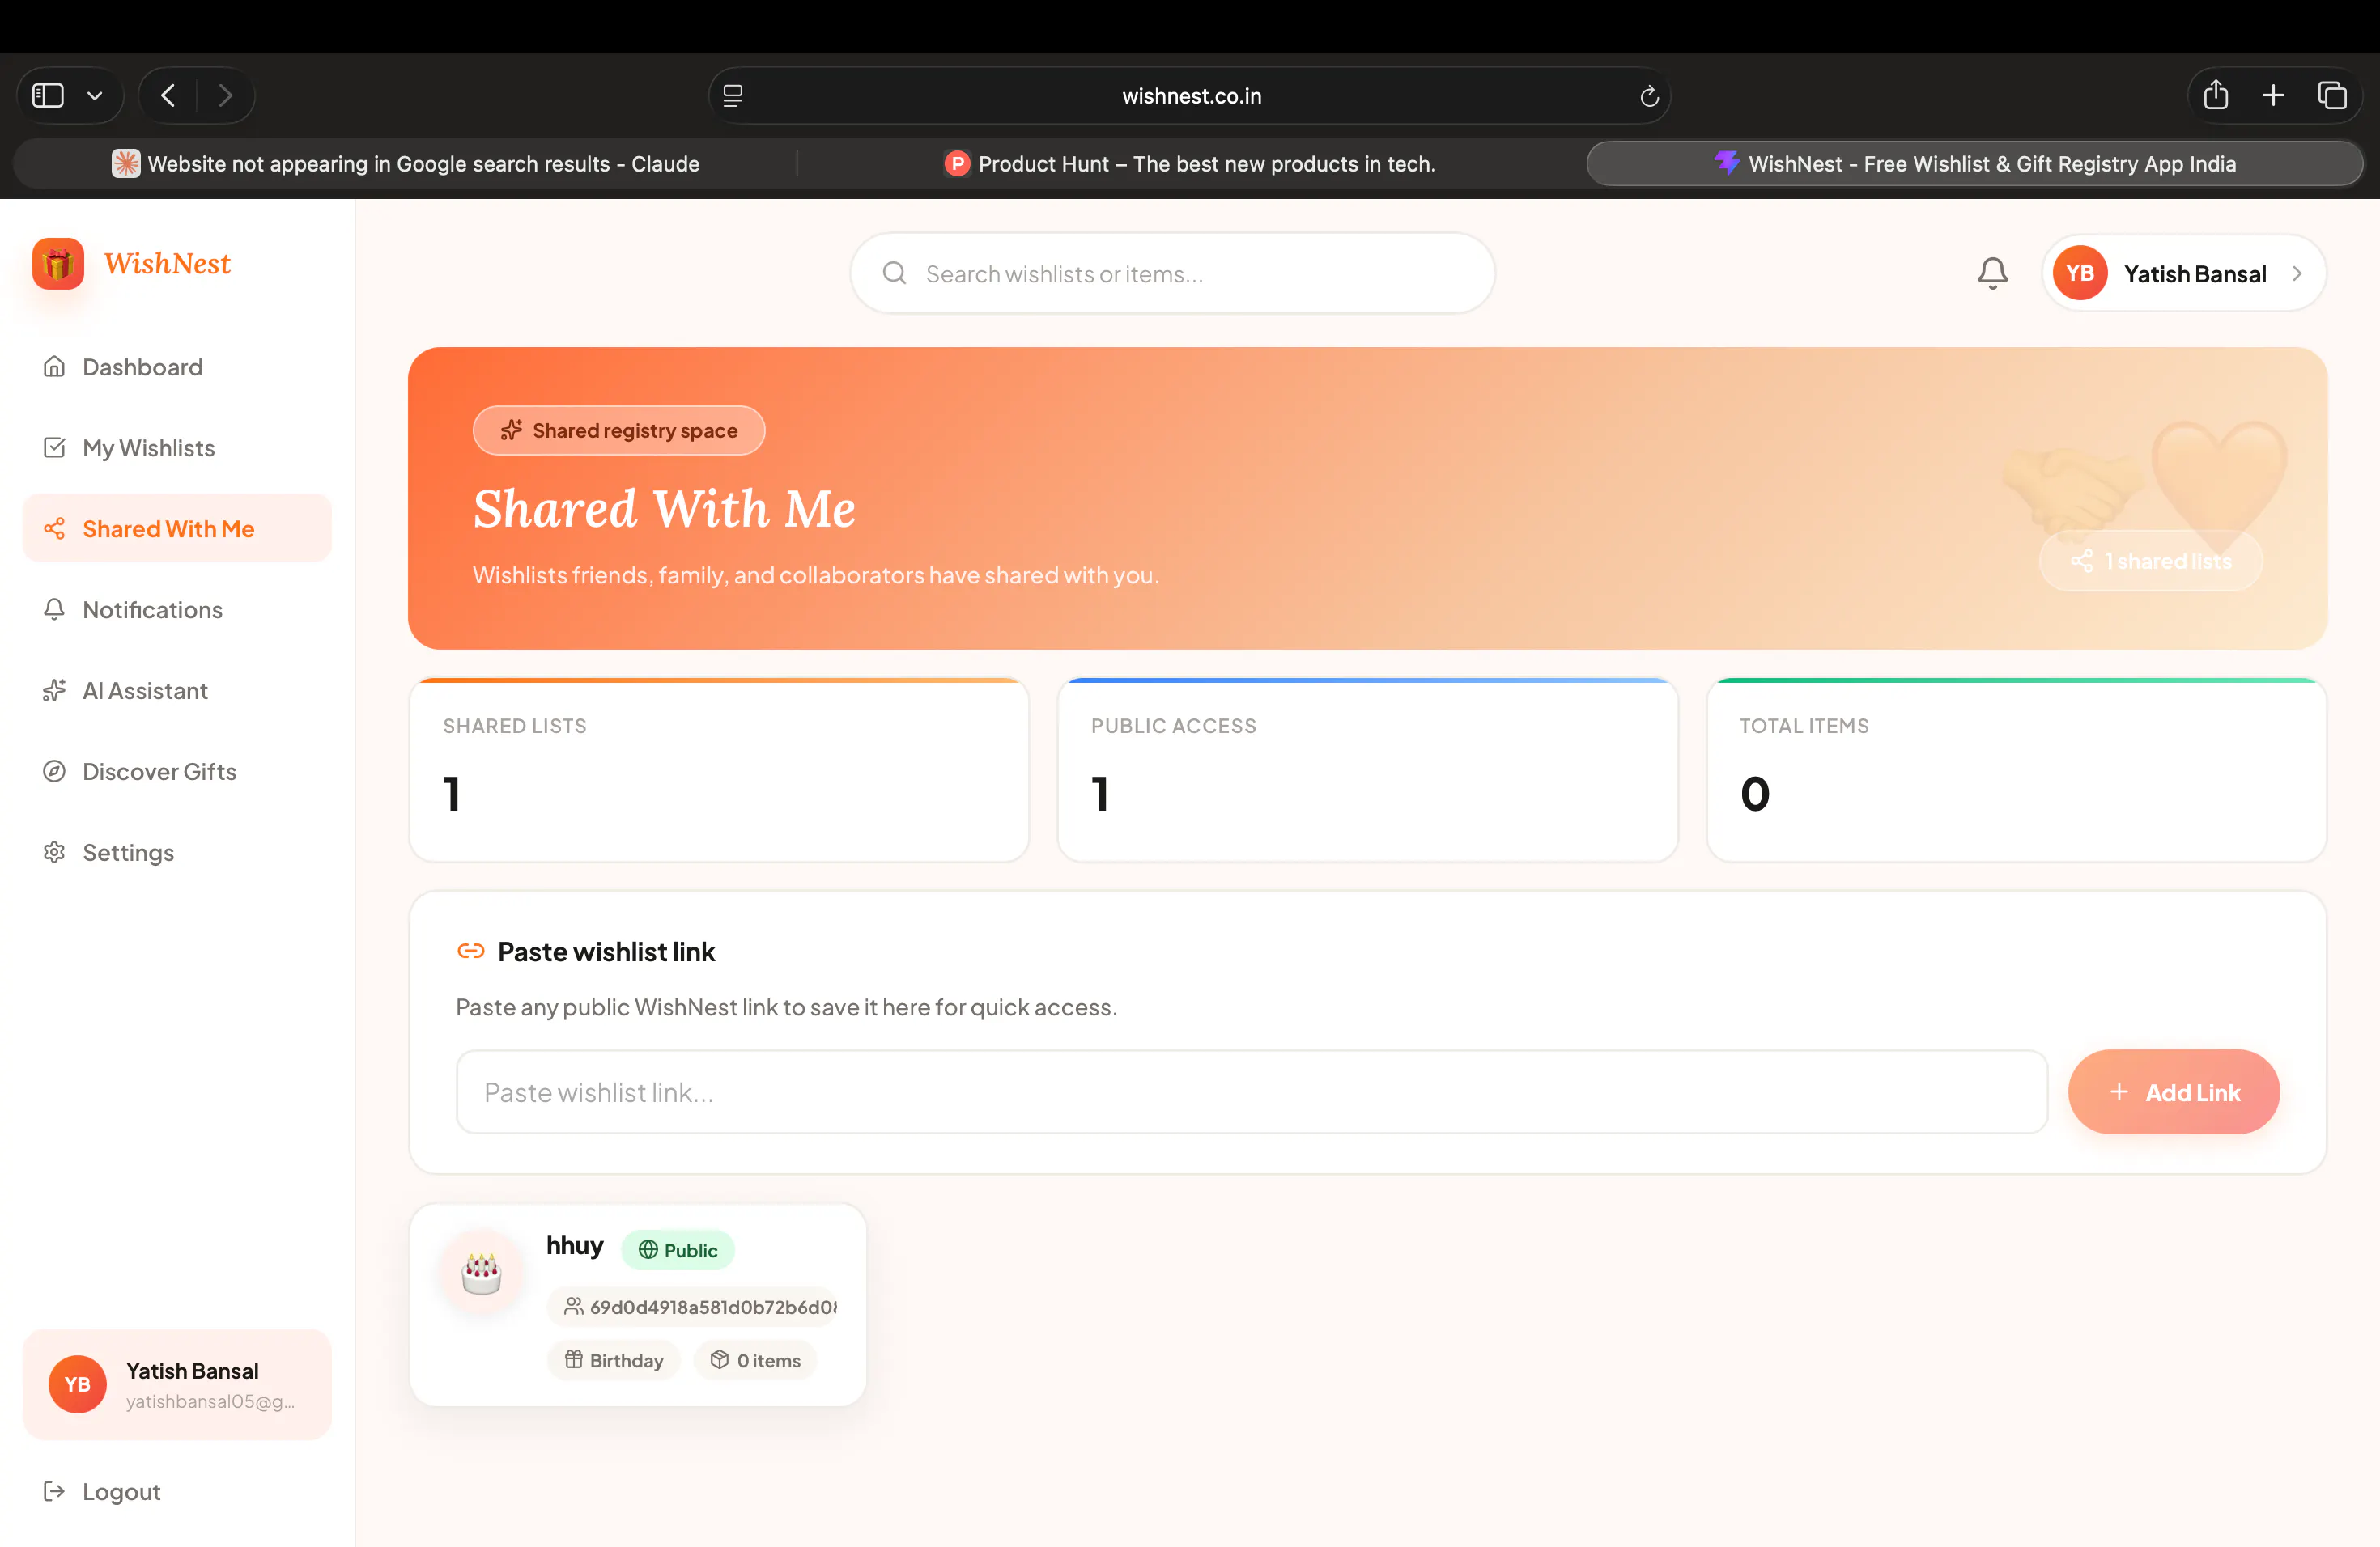Open a new tab with the plus icon

[2273, 95]
